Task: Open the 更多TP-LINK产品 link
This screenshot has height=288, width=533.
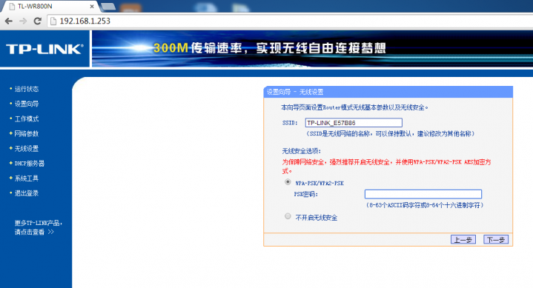Action: tap(38, 227)
